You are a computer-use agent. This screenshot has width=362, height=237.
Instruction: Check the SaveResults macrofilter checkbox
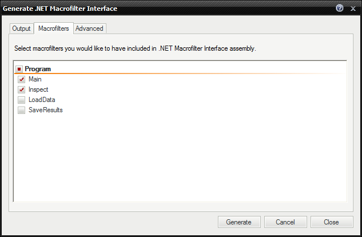22,111
